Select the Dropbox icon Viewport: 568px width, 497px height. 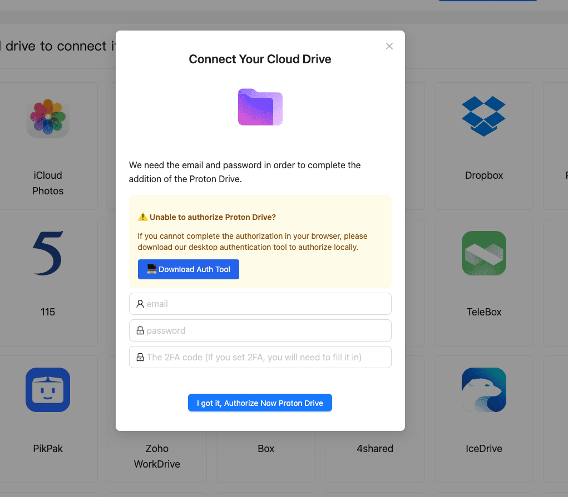(x=483, y=116)
